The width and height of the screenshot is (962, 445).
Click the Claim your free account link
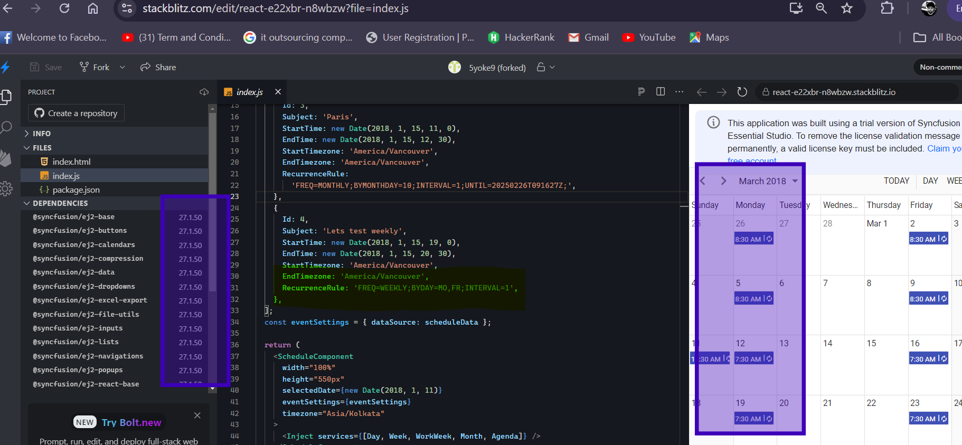coord(945,149)
